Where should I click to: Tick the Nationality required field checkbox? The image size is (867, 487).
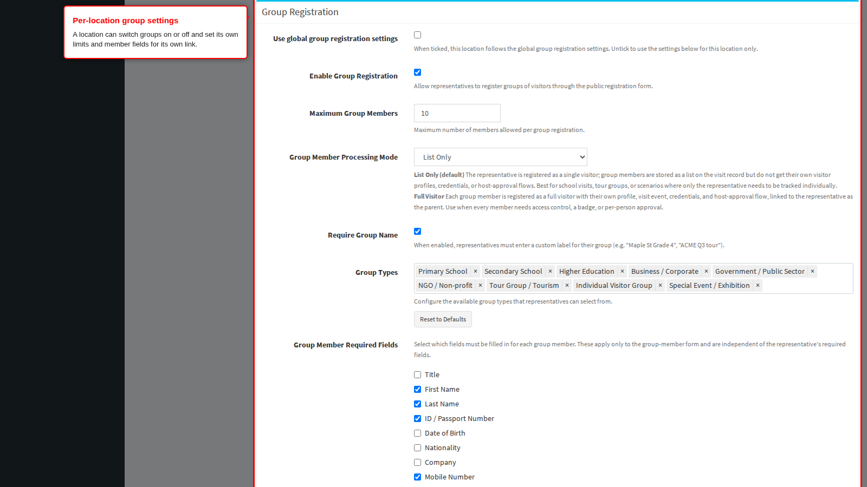[417, 448]
